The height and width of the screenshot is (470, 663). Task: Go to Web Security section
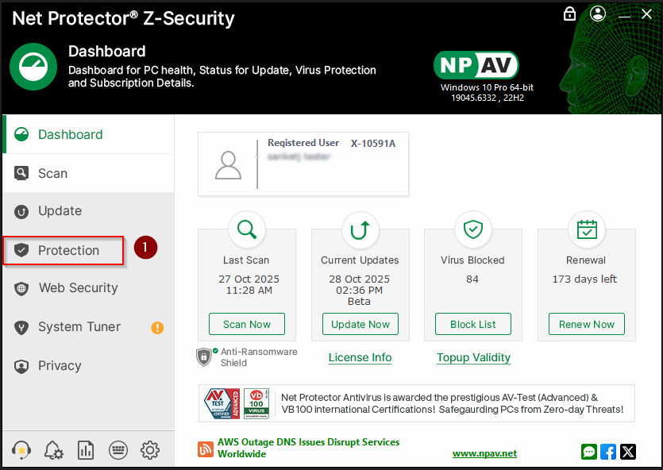[78, 288]
